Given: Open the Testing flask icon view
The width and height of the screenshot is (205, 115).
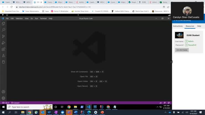Looking at the screenshot, I should [3, 56].
